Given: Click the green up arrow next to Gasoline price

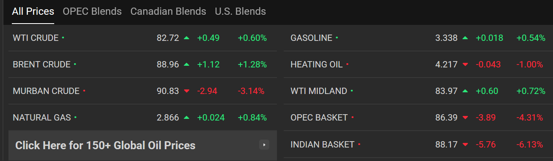Looking at the screenshot, I should [x=465, y=38].
